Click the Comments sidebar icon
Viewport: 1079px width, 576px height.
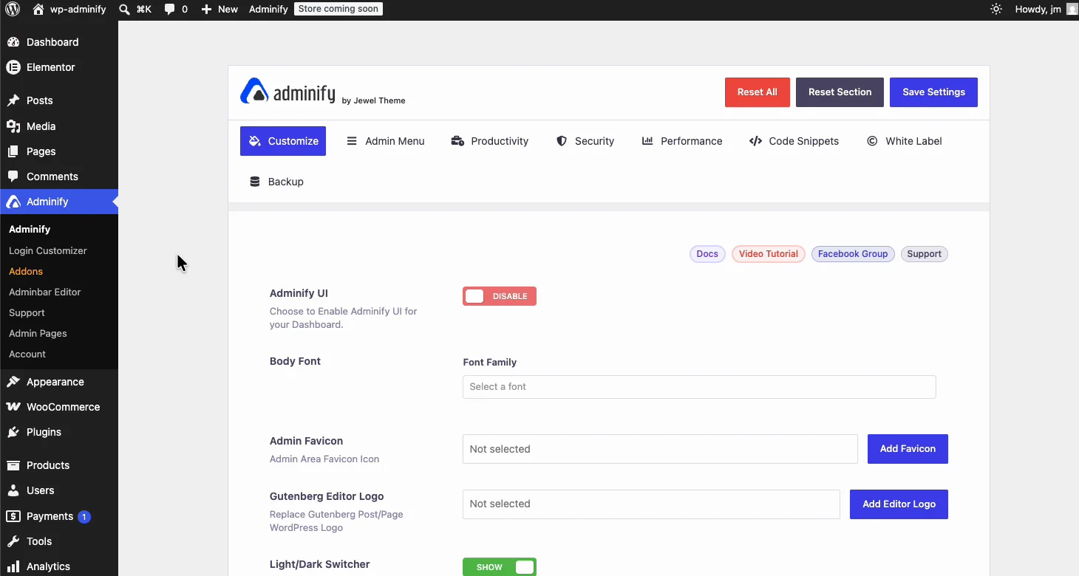[x=13, y=176]
